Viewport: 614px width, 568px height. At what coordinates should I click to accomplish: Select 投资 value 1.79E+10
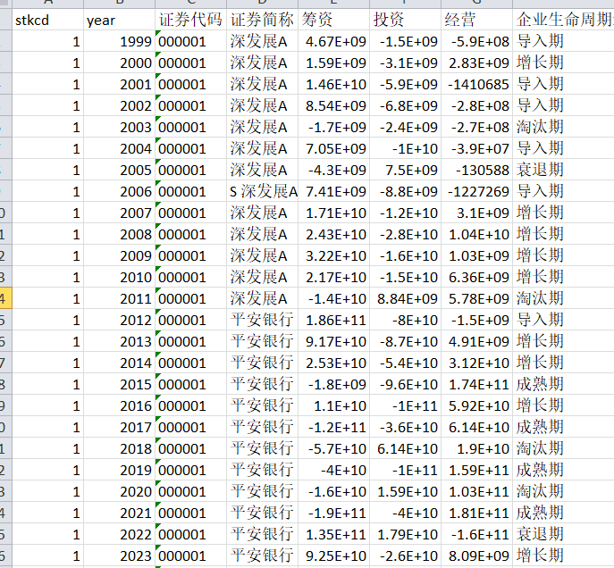point(405,534)
